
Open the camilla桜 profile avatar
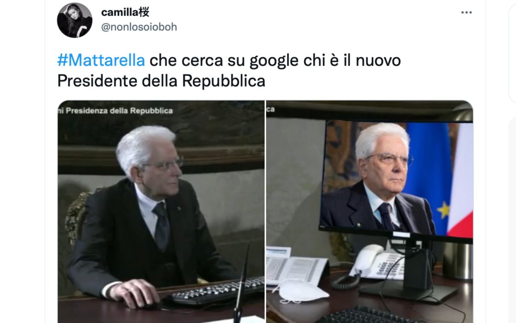pos(74,20)
